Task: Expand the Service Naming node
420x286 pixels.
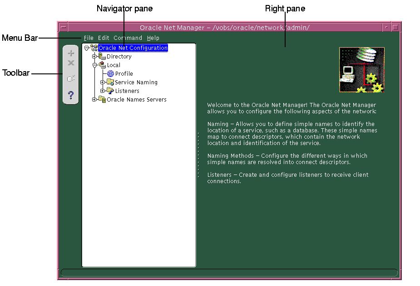Action: point(104,82)
